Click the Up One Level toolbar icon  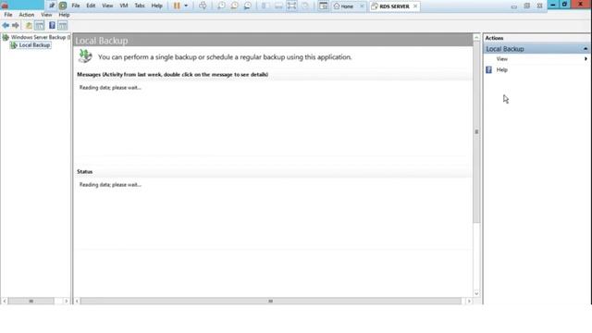(x=29, y=25)
